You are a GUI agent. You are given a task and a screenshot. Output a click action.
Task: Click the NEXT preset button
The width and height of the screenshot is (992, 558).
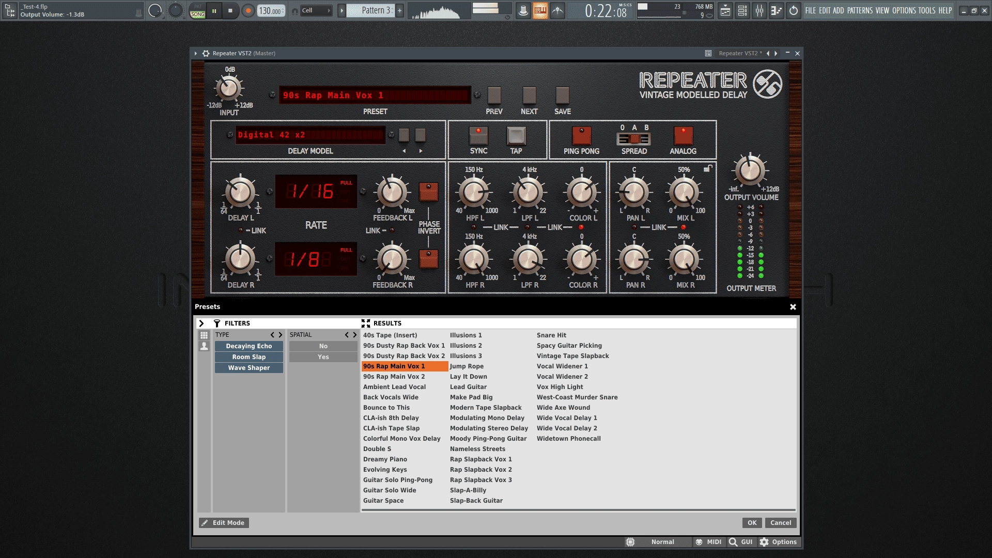pyautogui.click(x=529, y=95)
